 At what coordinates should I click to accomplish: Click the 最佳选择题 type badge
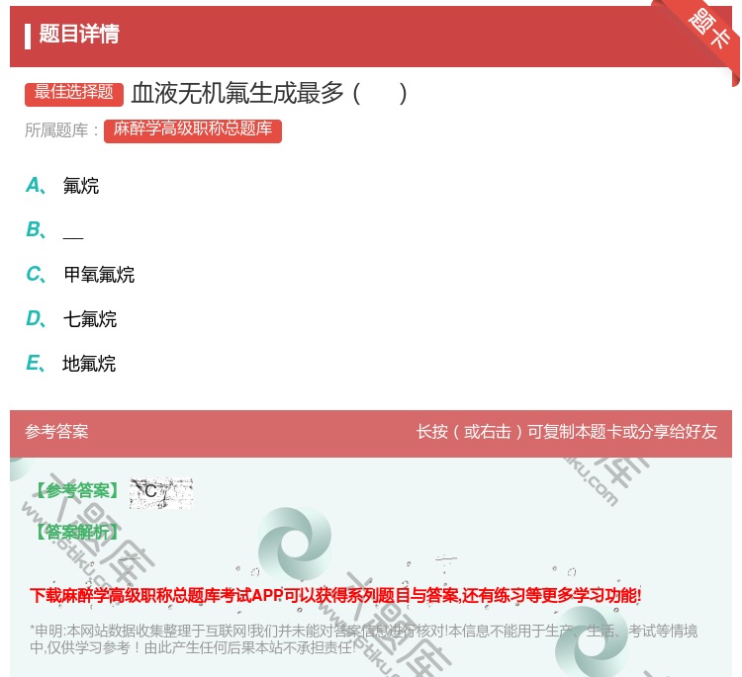click(74, 93)
